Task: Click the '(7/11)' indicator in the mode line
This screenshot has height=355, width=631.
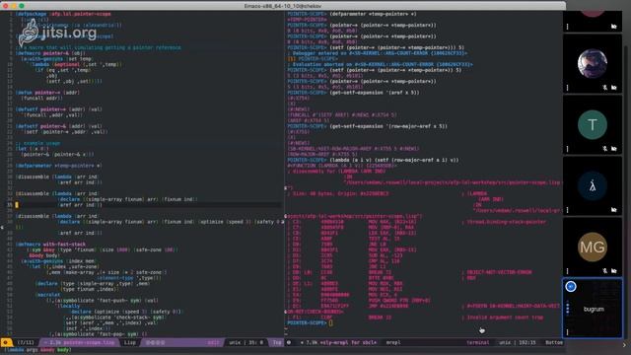Action: click(26, 342)
